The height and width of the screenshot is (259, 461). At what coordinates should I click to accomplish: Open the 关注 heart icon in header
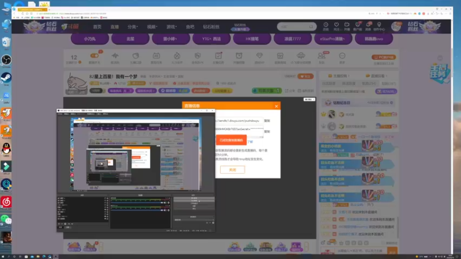pos(337,25)
